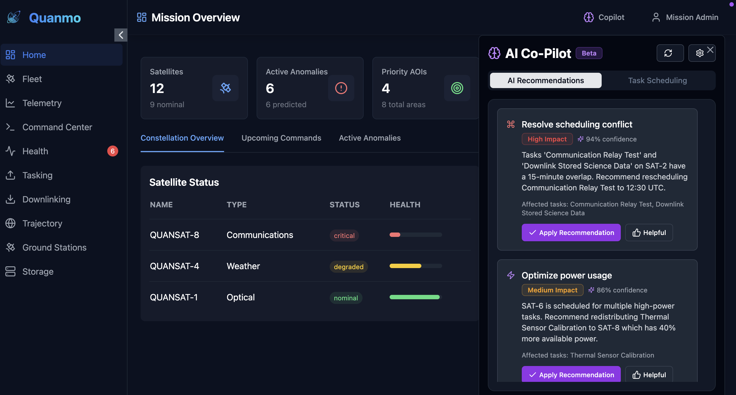Go to Telemetry chart section
736x395 pixels.
tap(42, 103)
